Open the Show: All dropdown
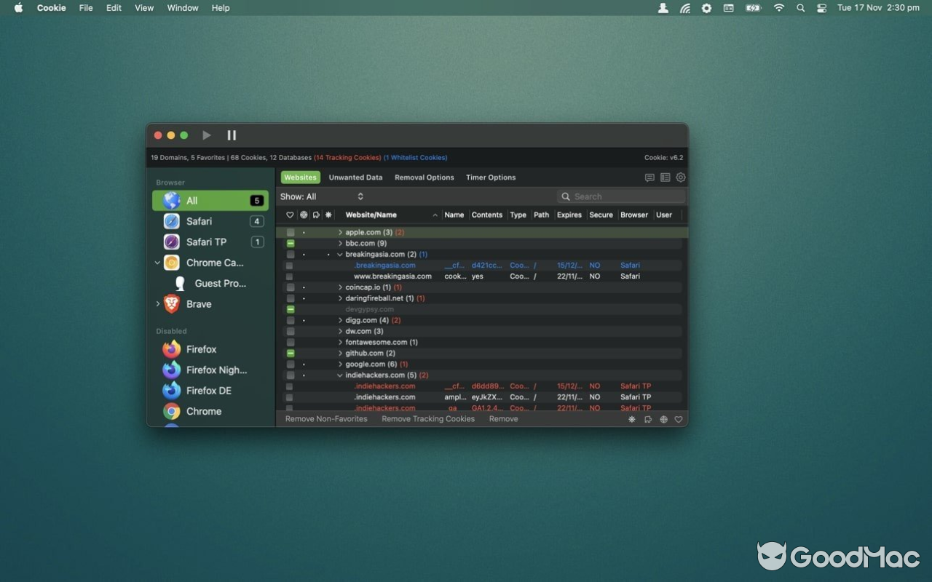This screenshot has width=932, height=582. pos(321,196)
